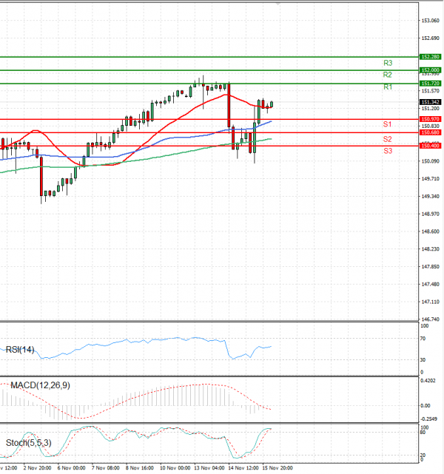This screenshot has width=444, height=474.
Task: Select the S1 support label
Action: pos(387,123)
